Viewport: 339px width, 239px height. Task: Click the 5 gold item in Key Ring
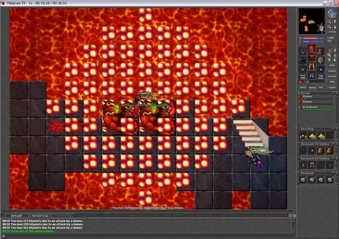coord(303,136)
